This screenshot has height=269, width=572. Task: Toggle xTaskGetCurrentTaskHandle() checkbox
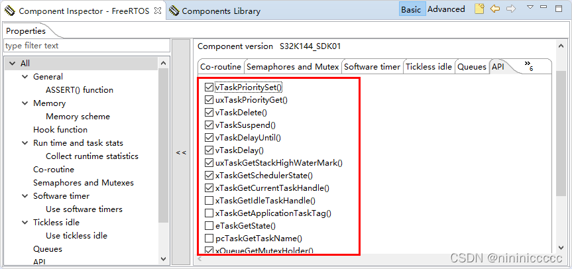[209, 188]
